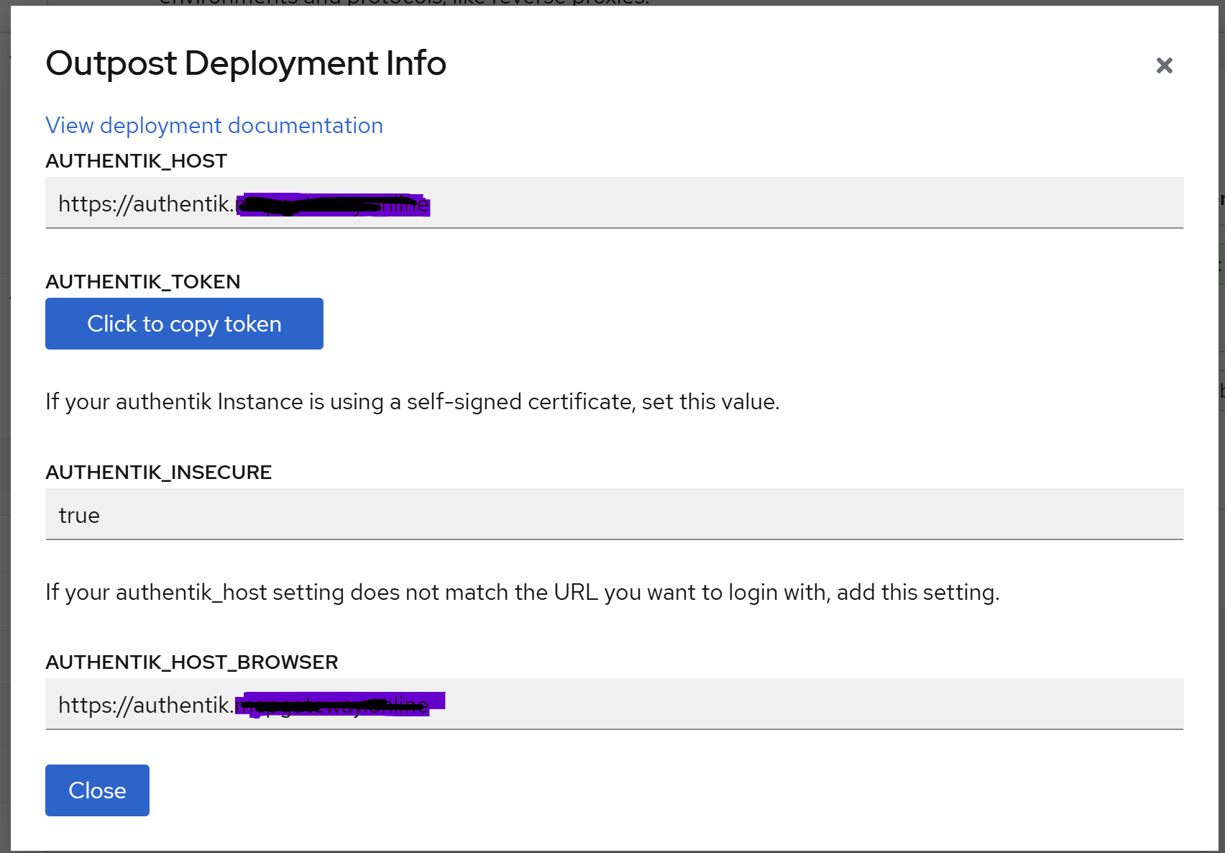Click the Close button at bottom
The image size is (1225, 853).
click(x=97, y=790)
